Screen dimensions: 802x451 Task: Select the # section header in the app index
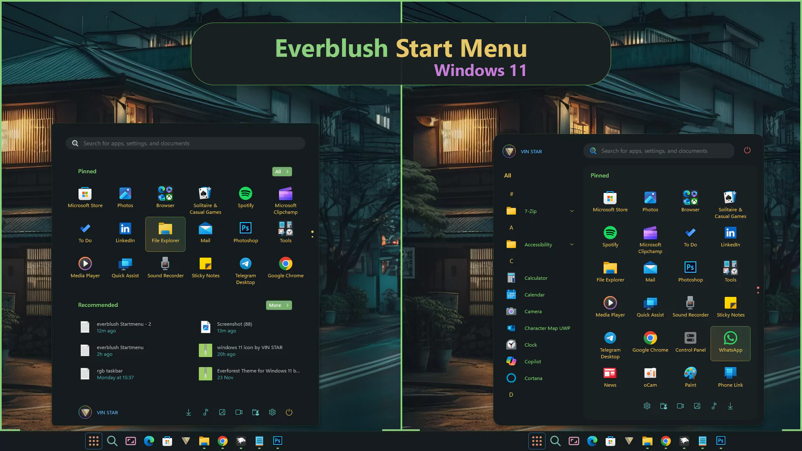click(x=511, y=194)
